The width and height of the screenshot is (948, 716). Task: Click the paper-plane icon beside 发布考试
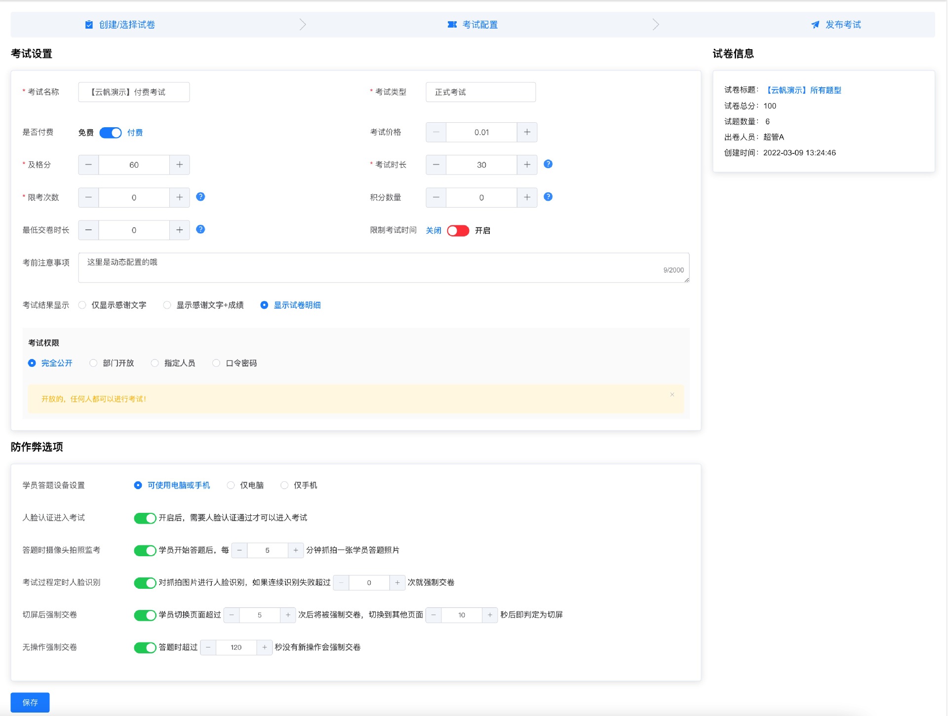(815, 25)
